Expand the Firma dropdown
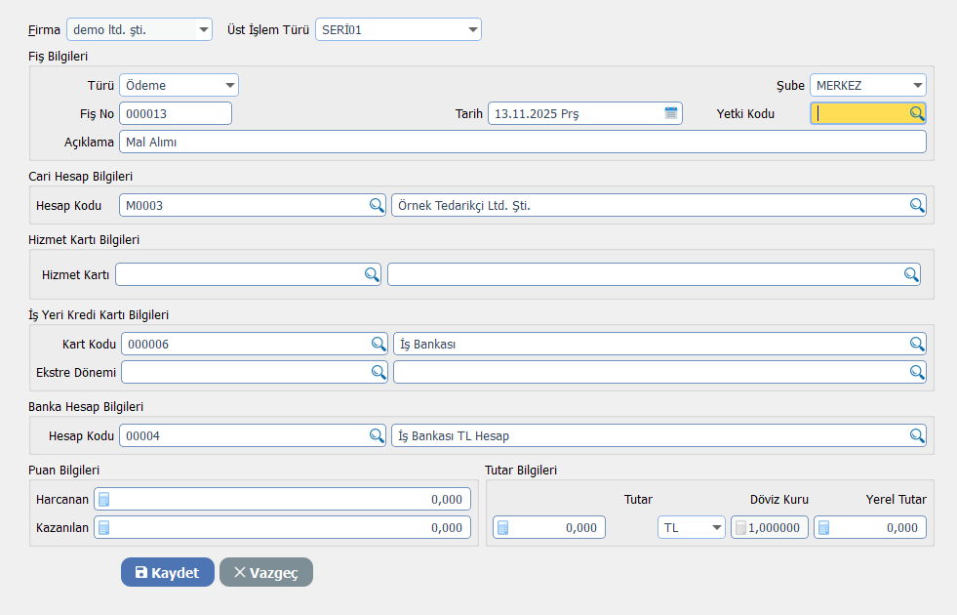 pos(204,30)
